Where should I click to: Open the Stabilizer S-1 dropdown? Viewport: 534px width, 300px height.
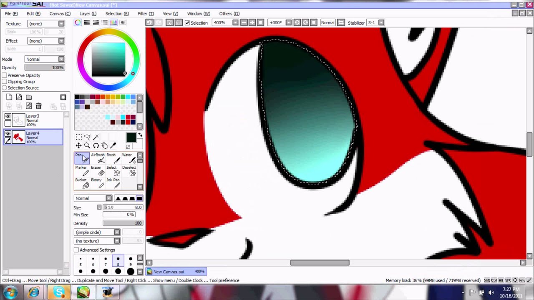click(381, 22)
